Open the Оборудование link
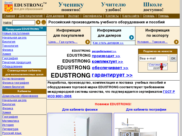The image size is (182, 136). [12, 66]
